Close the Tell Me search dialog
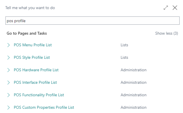 (175, 8)
